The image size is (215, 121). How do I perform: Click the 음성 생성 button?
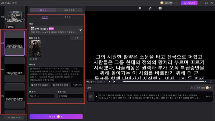[x=203, y=88]
